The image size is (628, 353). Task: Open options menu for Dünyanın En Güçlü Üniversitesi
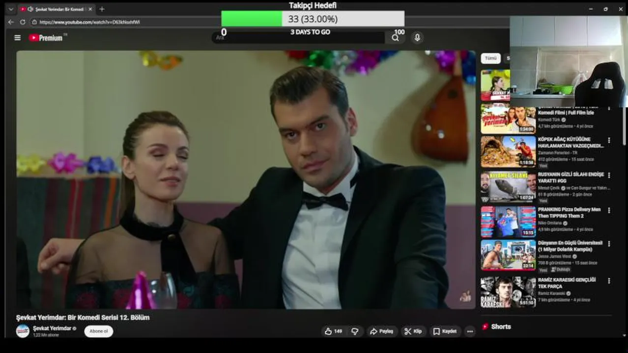click(x=609, y=244)
